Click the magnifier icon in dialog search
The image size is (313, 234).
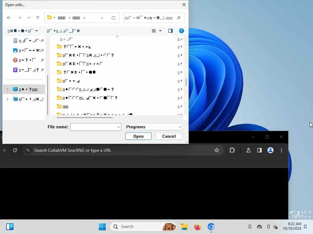pyautogui.click(x=179, y=18)
